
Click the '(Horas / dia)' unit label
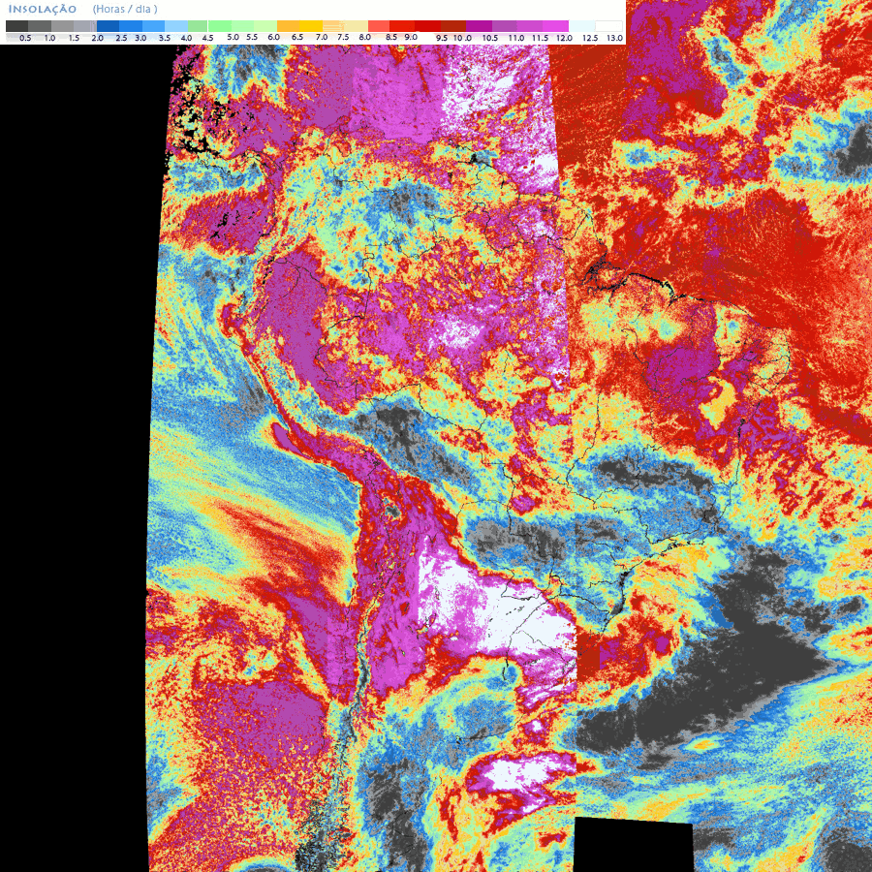(x=125, y=10)
